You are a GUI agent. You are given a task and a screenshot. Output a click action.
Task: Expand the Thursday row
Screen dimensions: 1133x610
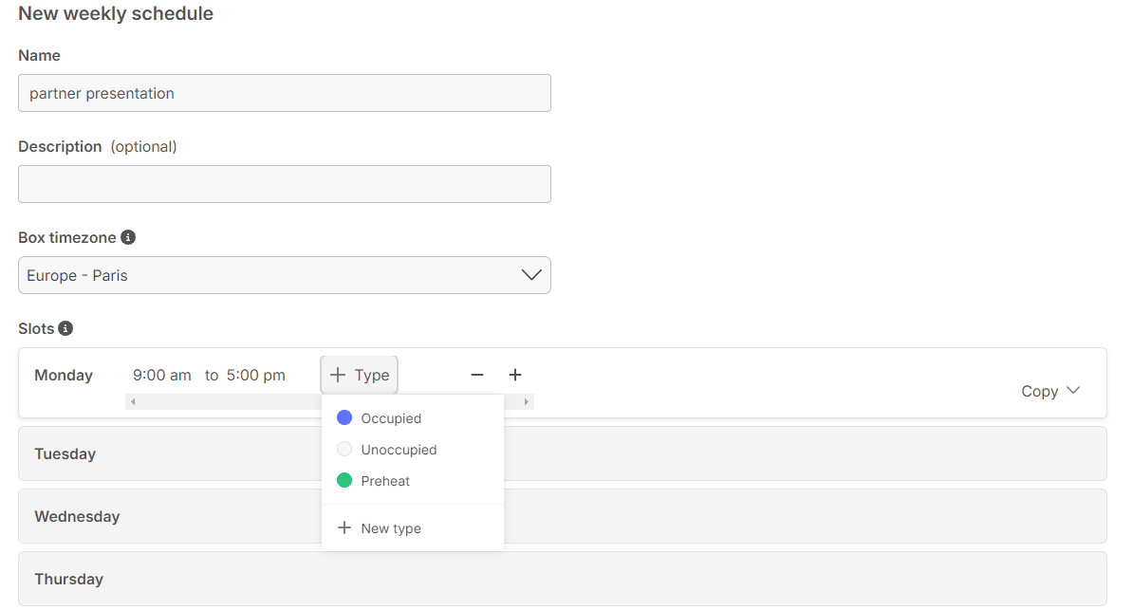coord(562,579)
